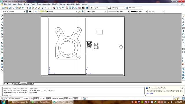Click the Workspace settings gear icon

[x=27, y=12]
